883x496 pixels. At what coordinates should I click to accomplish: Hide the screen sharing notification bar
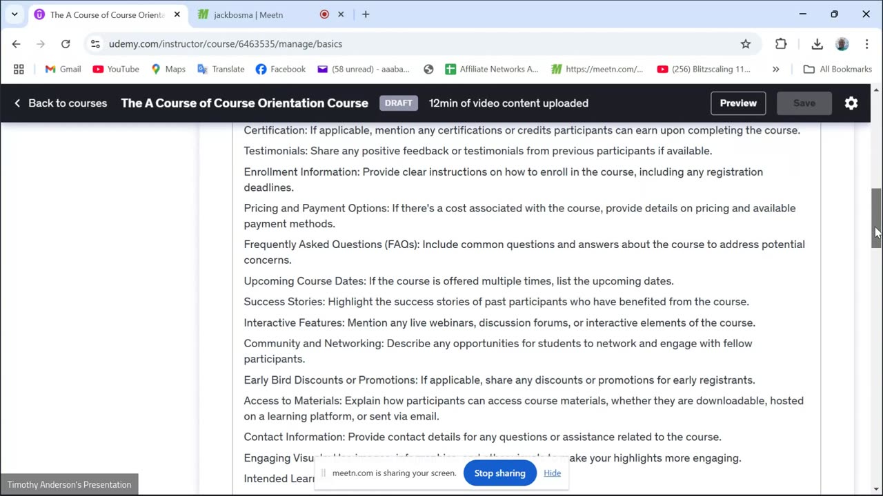click(x=552, y=473)
